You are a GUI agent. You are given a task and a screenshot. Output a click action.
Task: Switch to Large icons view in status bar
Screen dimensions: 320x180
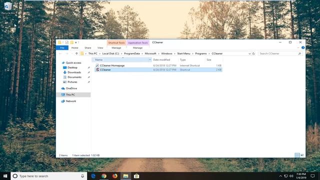coord(302,155)
